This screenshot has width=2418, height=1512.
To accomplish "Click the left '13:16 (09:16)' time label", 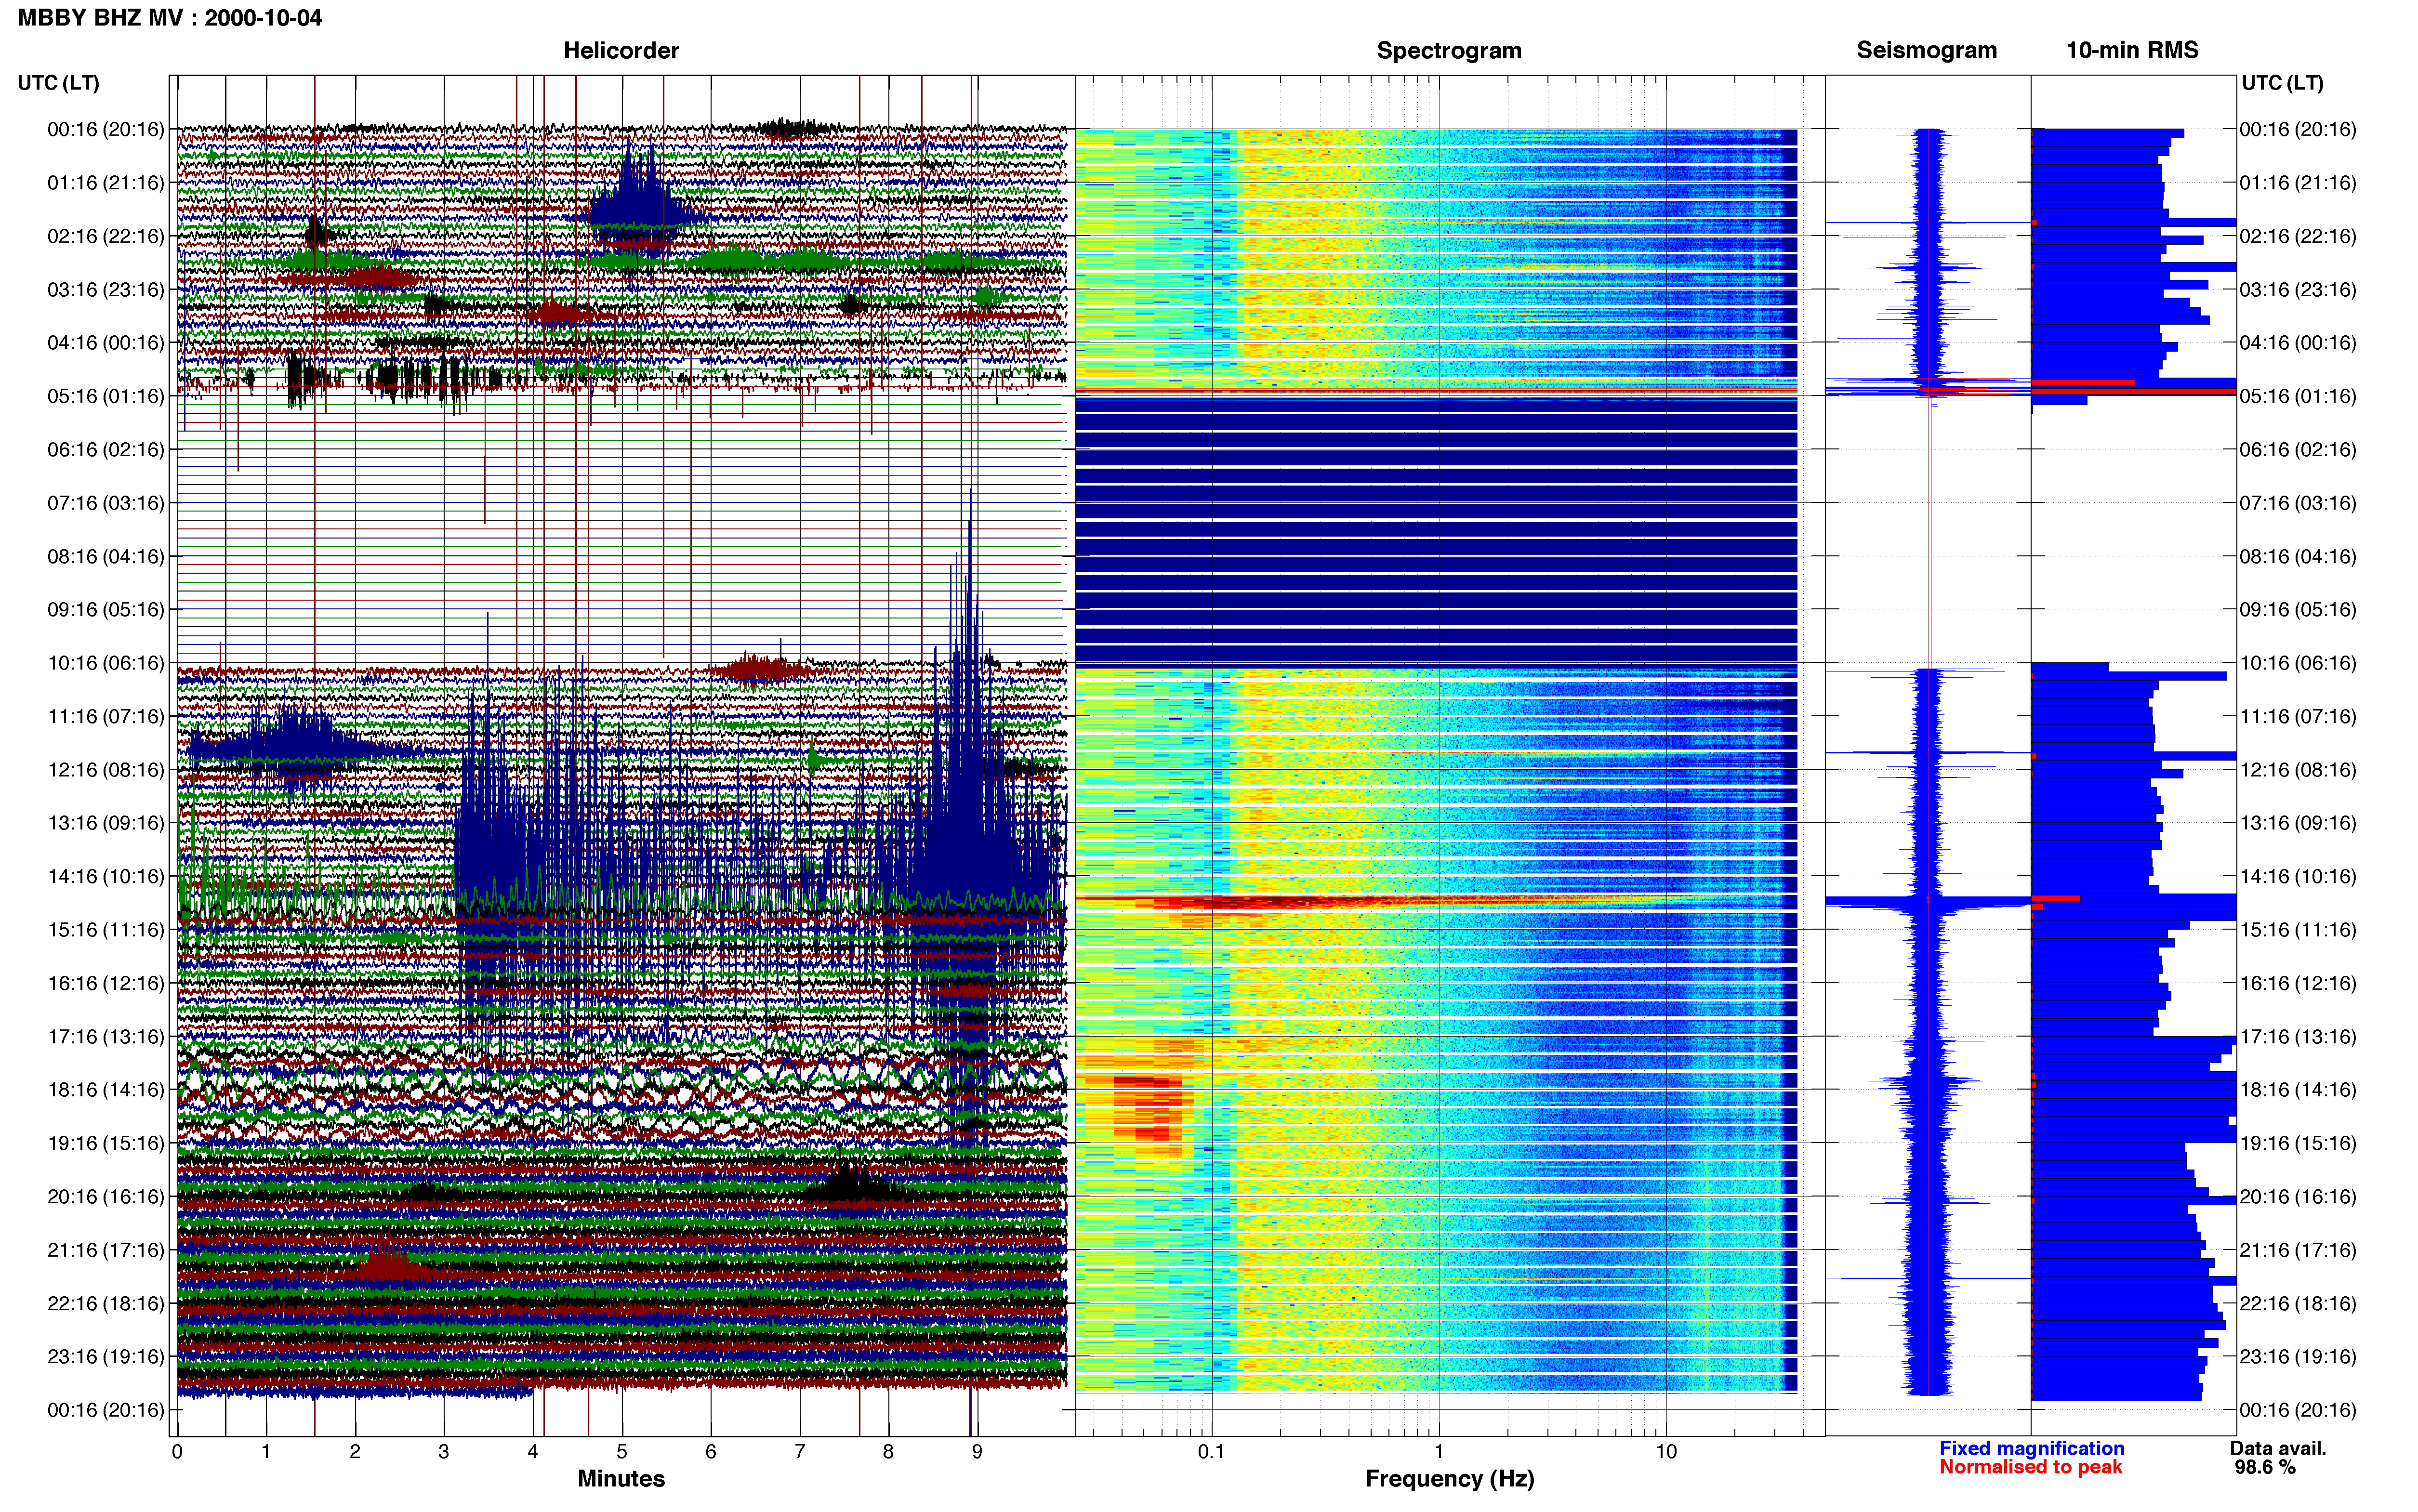I will click(x=106, y=823).
